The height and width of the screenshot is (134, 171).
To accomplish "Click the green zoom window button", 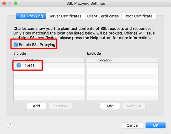I will coord(16,3).
